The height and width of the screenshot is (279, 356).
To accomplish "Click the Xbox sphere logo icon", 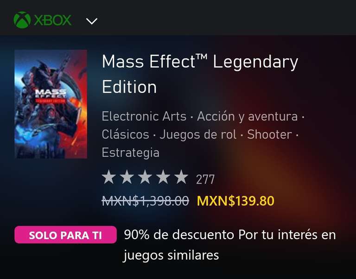I will point(22,20).
